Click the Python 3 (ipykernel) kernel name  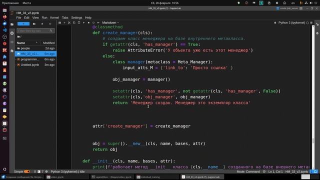click(x=291, y=22)
